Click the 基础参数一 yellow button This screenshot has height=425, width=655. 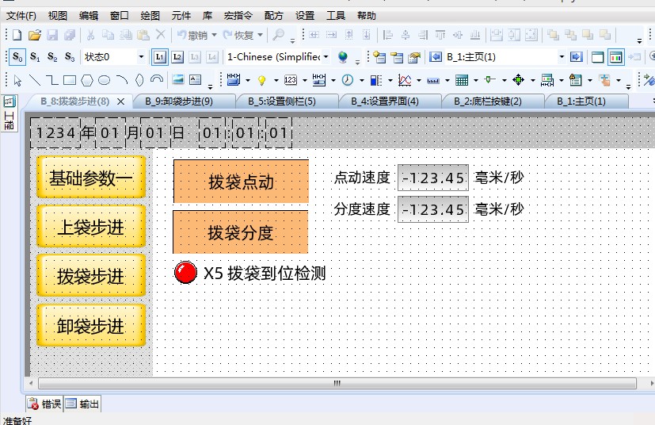click(91, 178)
